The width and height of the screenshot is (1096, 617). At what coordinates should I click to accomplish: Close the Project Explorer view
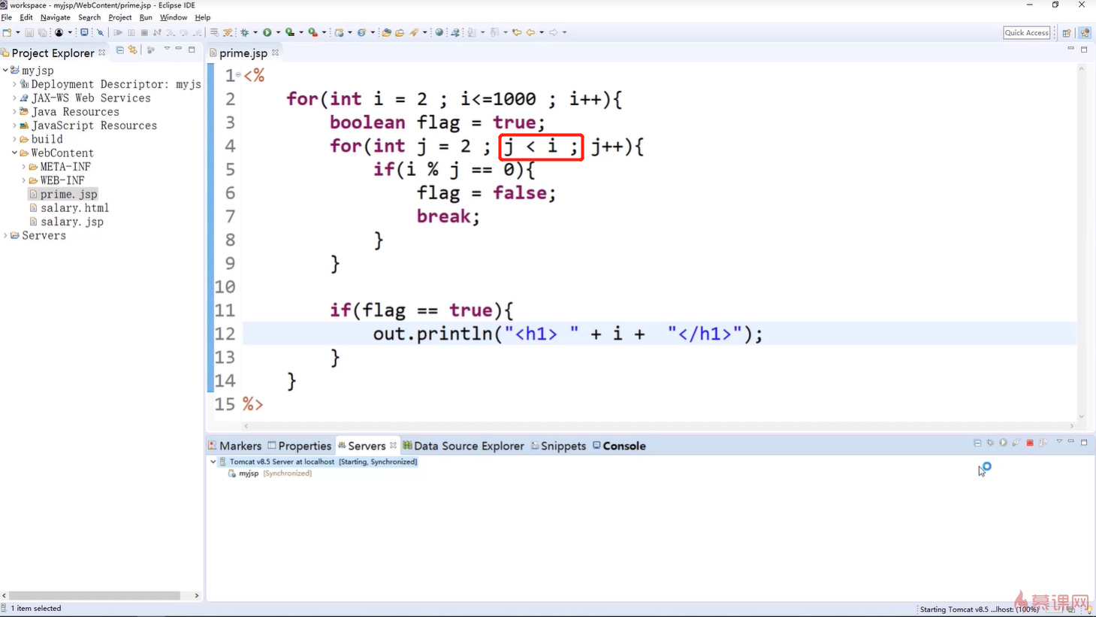pyautogui.click(x=102, y=53)
